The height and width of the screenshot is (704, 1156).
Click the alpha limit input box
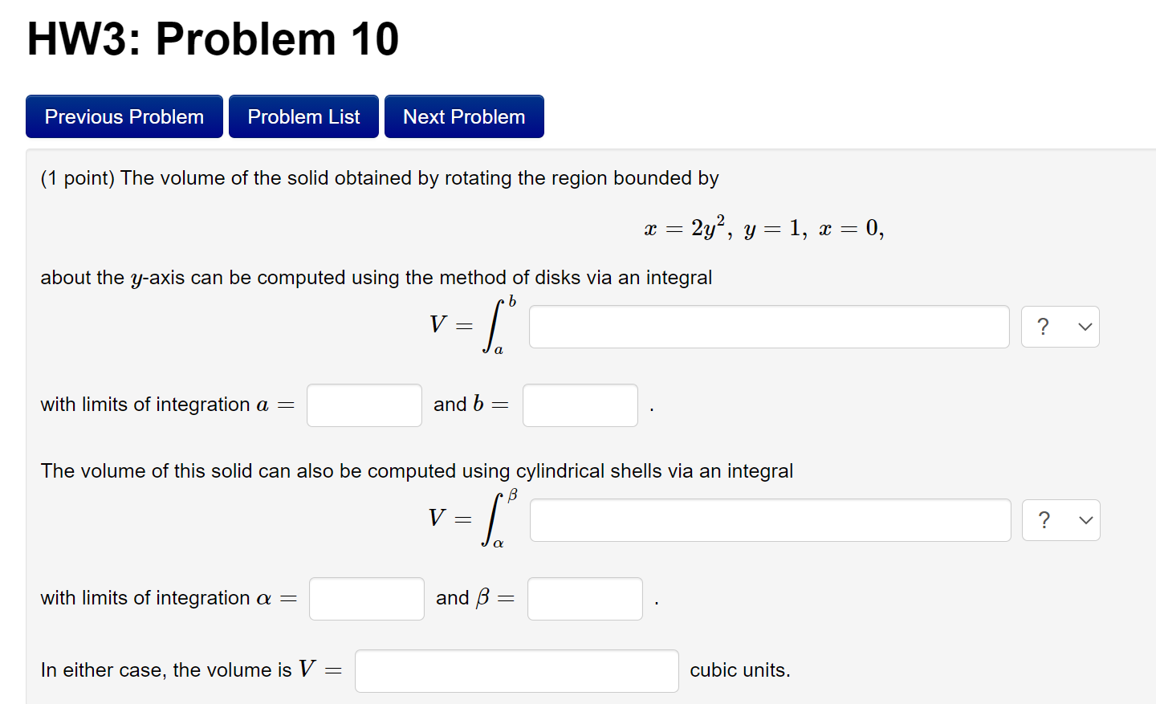[366, 598]
